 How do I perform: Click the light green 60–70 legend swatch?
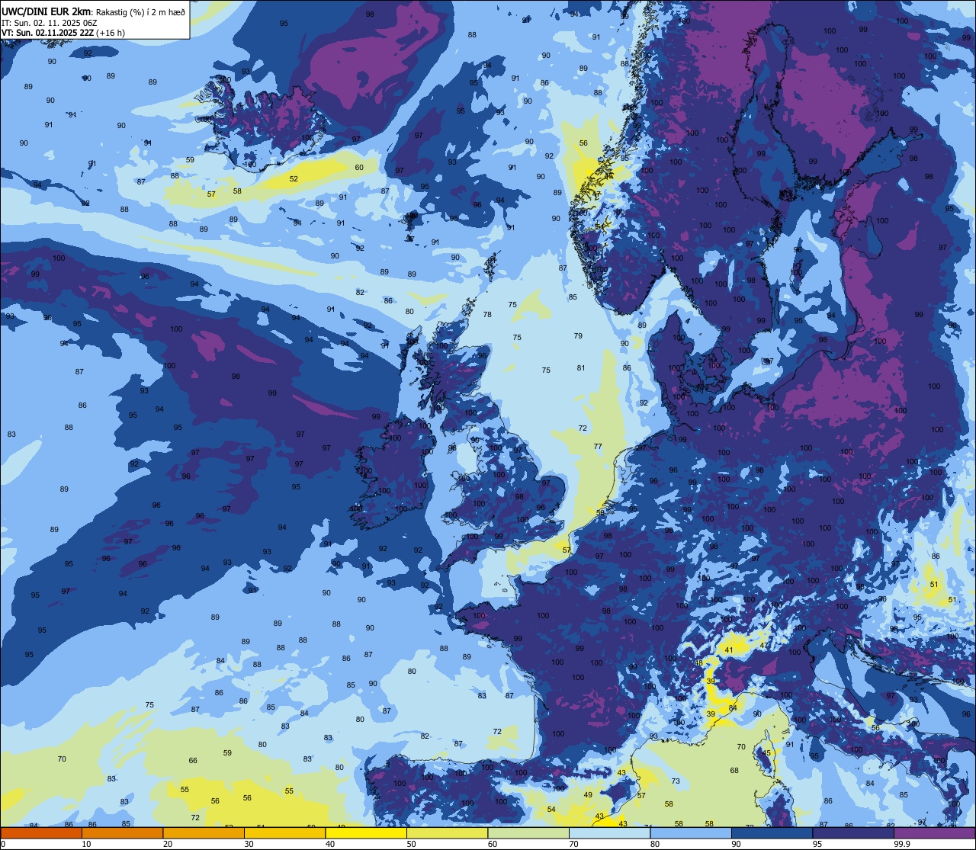(x=528, y=833)
